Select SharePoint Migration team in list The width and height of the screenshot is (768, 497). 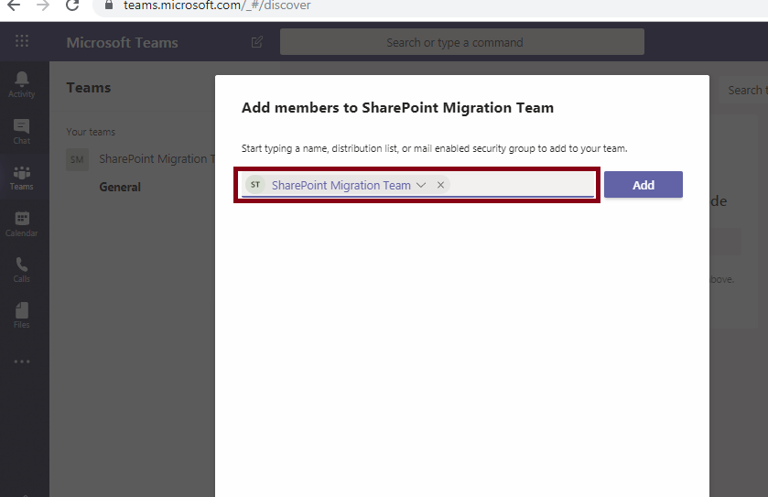click(x=157, y=159)
